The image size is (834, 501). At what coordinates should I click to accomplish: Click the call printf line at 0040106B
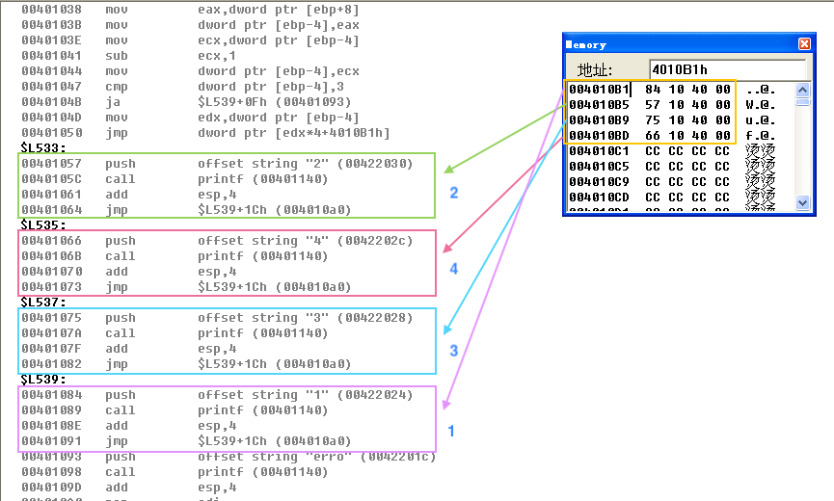[175, 256]
